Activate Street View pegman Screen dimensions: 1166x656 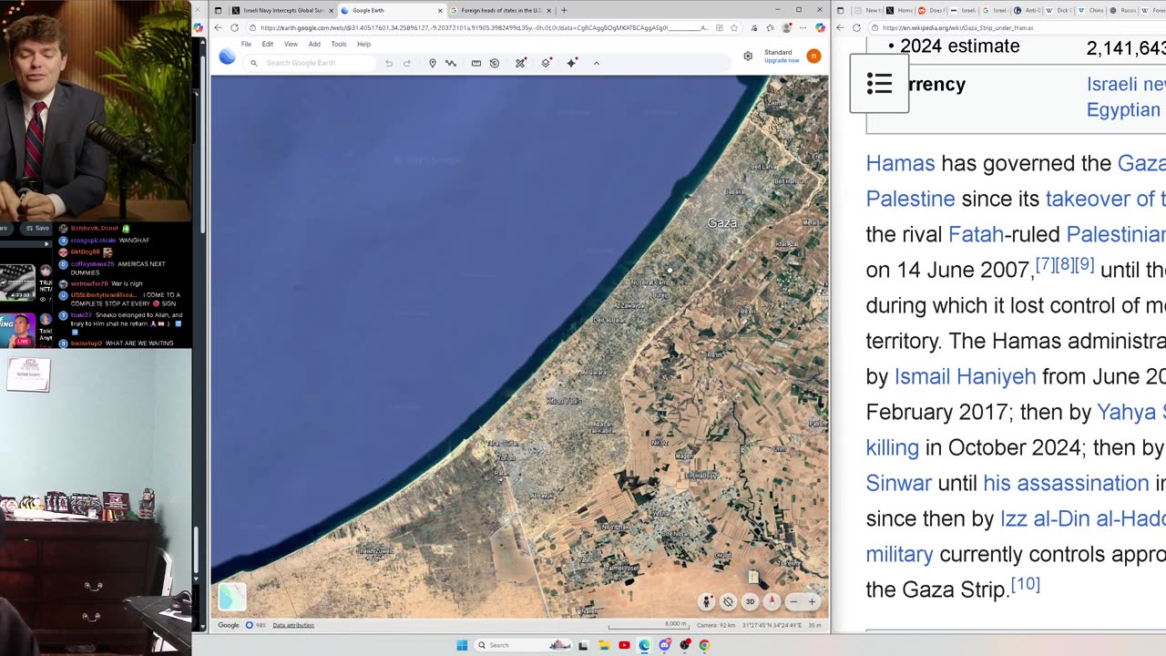[x=706, y=601]
